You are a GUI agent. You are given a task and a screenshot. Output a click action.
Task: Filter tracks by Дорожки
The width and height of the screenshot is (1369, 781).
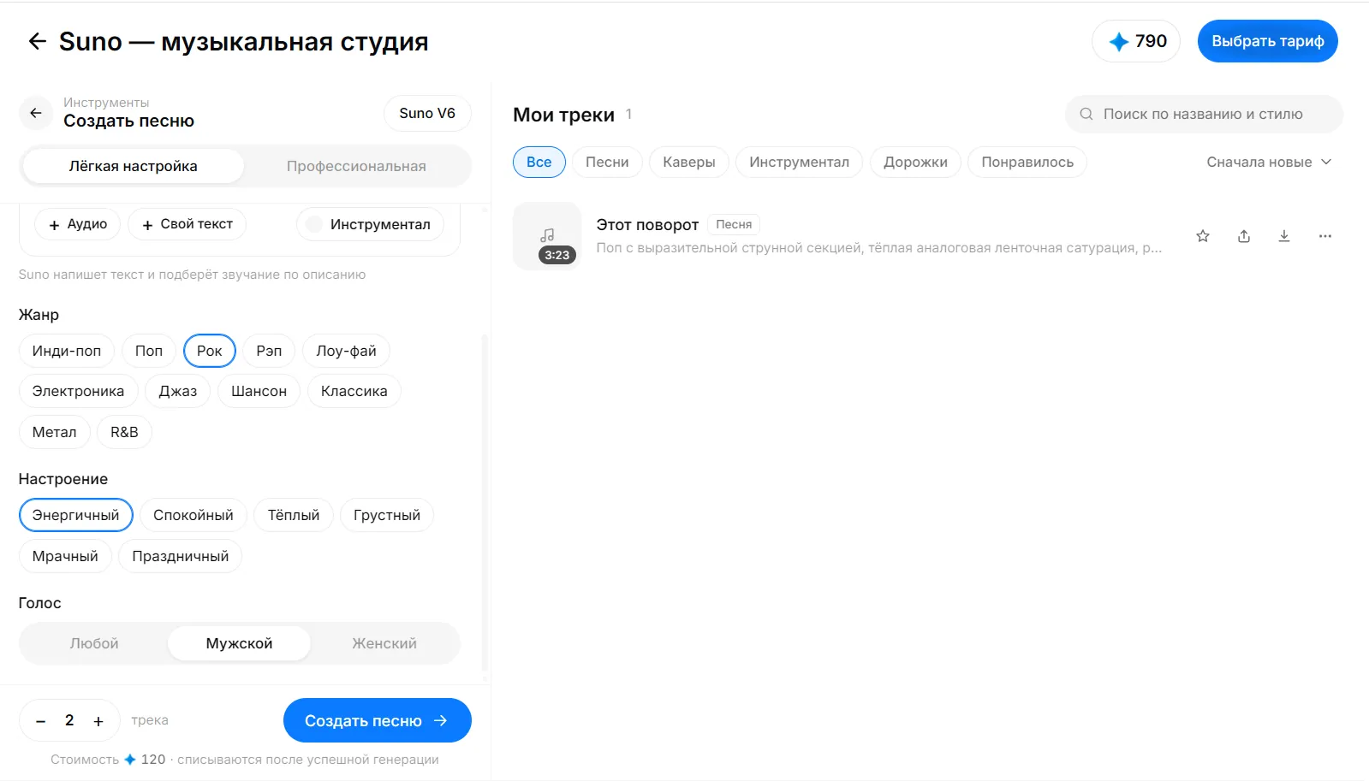point(916,162)
